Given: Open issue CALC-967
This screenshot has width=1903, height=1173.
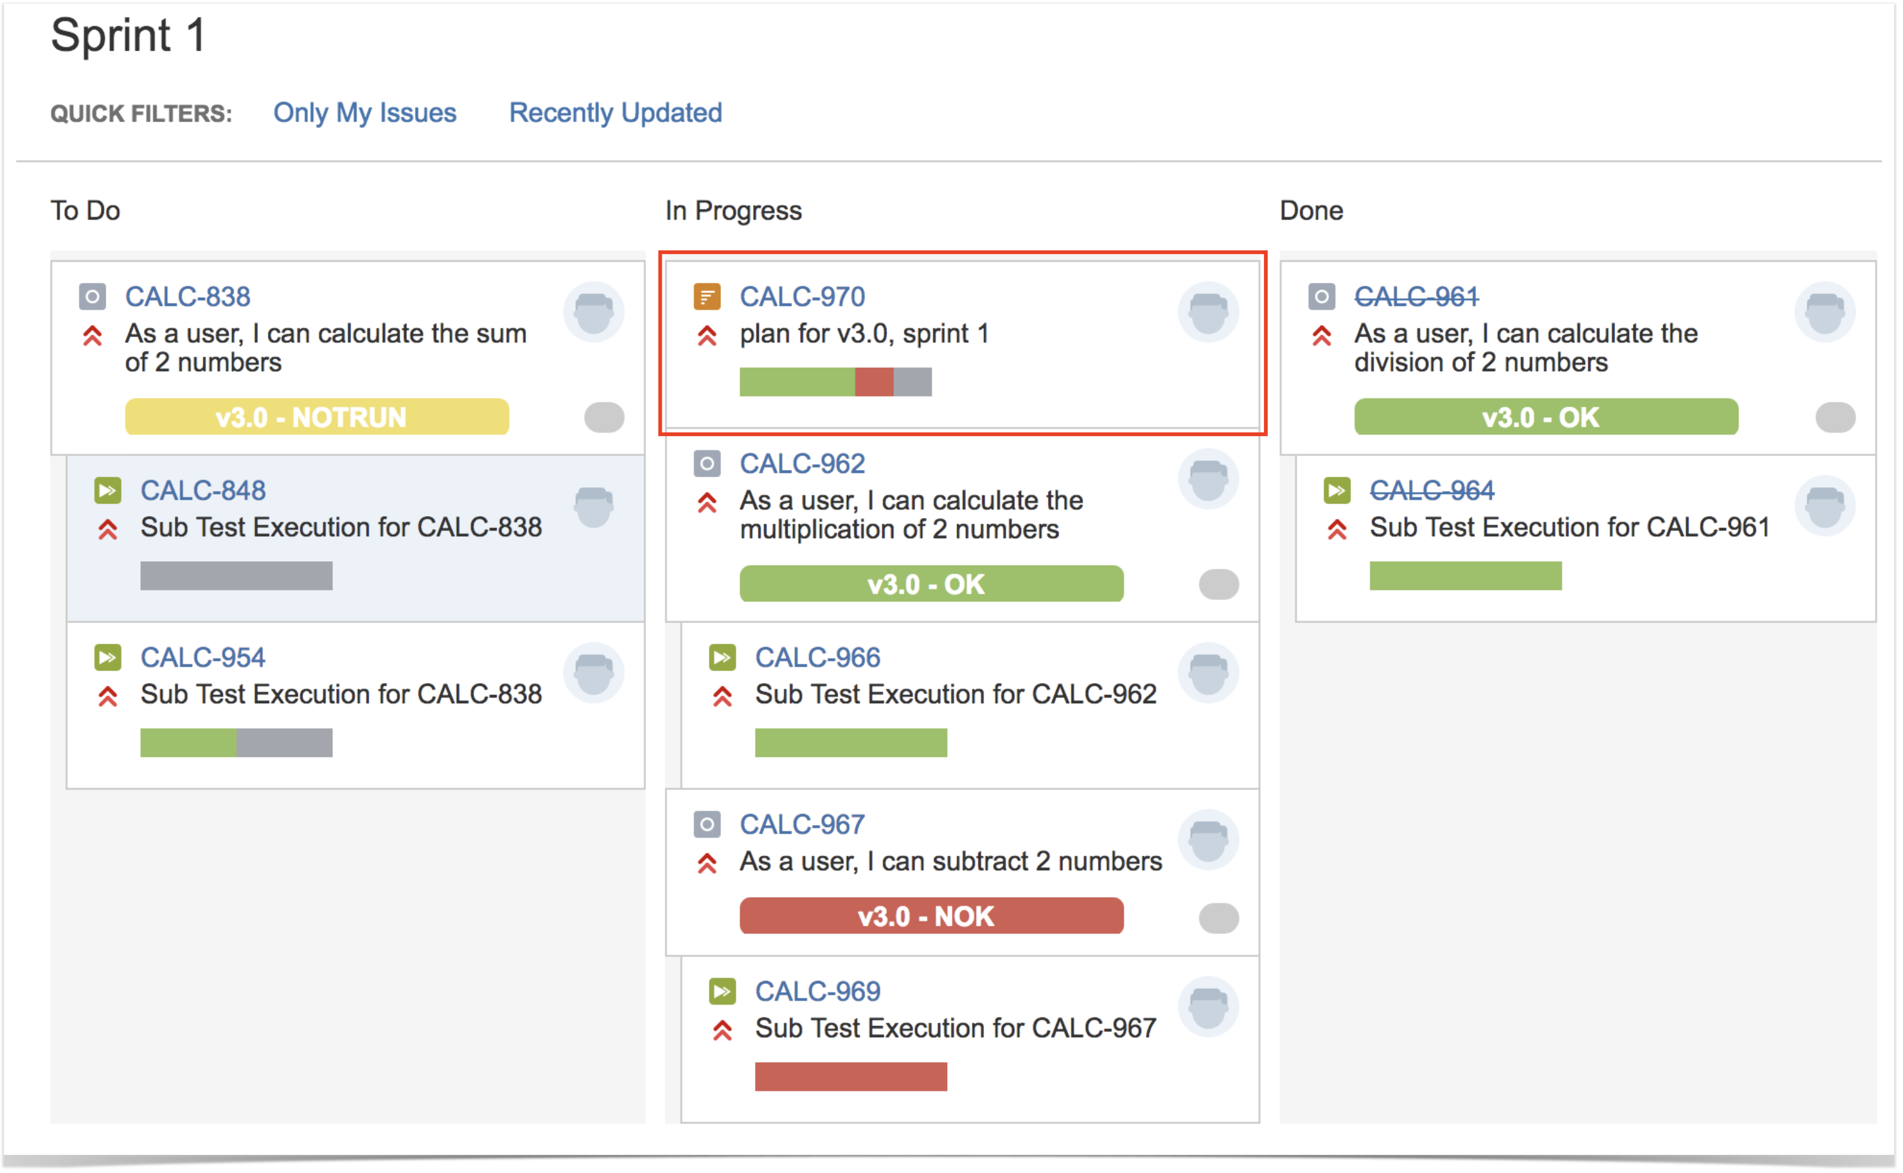Looking at the screenshot, I should click(803, 824).
